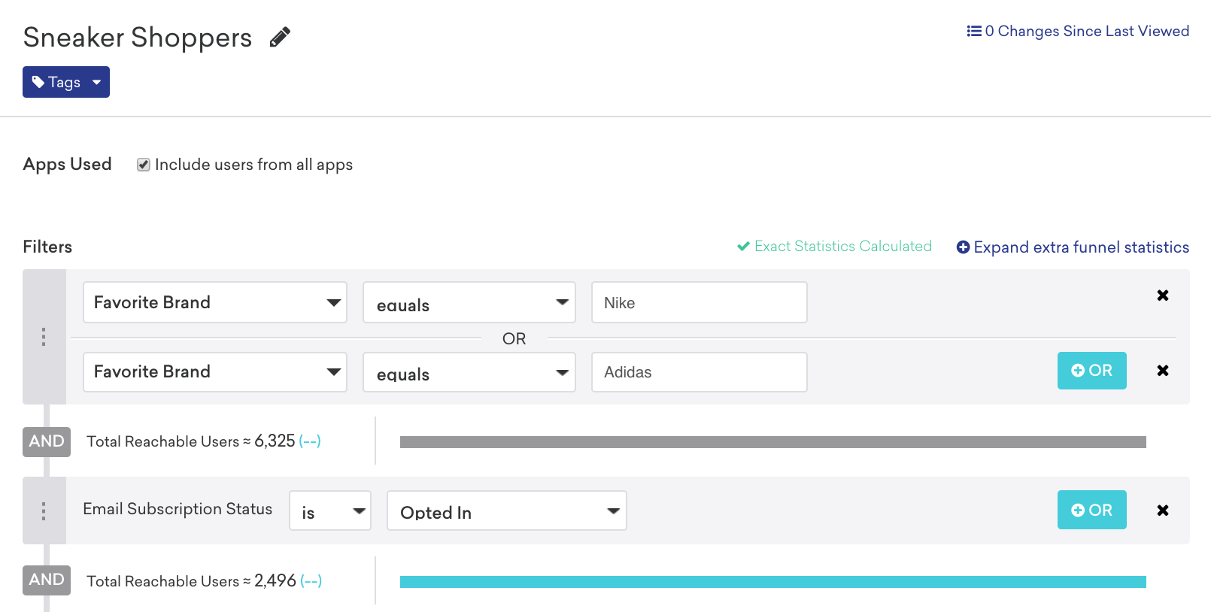
Task: Open the Tags dropdown button
Action: point(66,82)
